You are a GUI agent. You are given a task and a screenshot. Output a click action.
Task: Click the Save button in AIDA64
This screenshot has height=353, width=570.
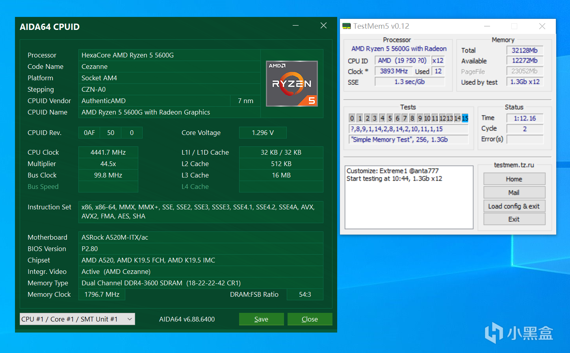pos(262,319)
